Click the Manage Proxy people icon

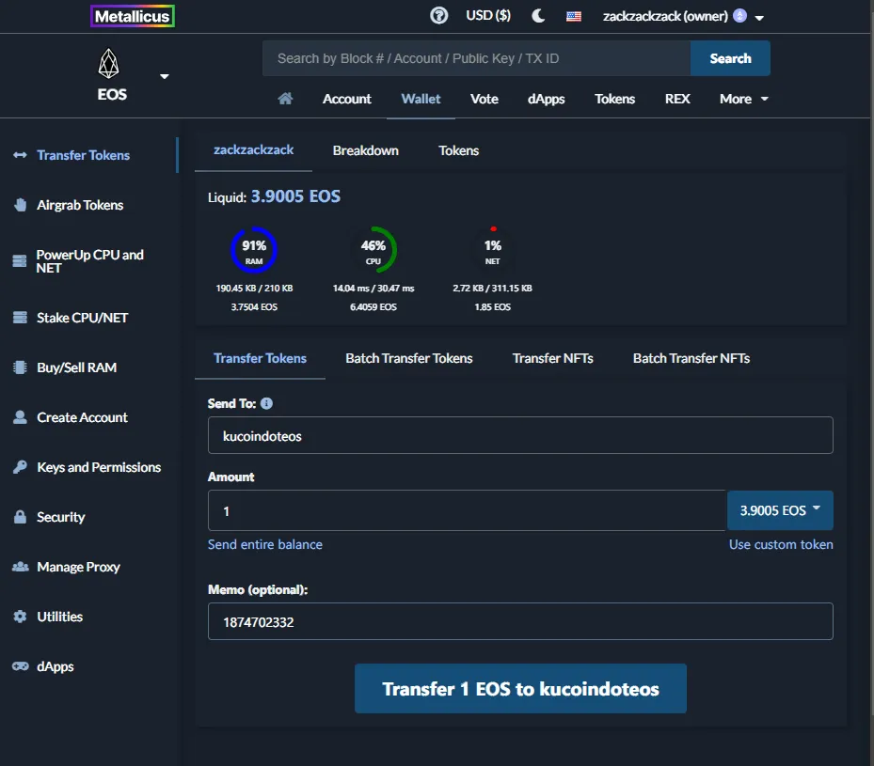[x=21, y=567]
